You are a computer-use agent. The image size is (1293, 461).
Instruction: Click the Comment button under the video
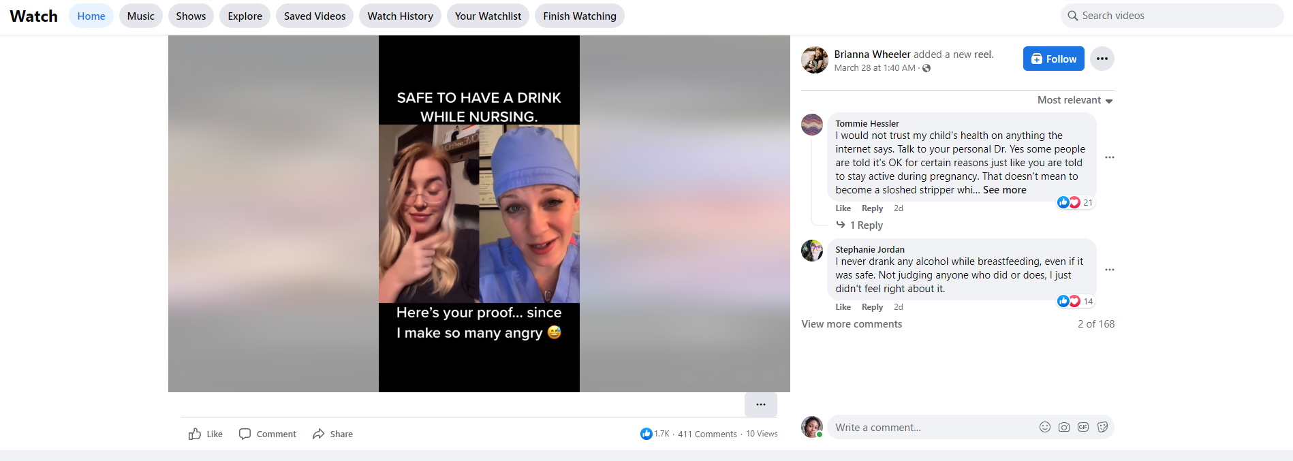coord(267,434)
